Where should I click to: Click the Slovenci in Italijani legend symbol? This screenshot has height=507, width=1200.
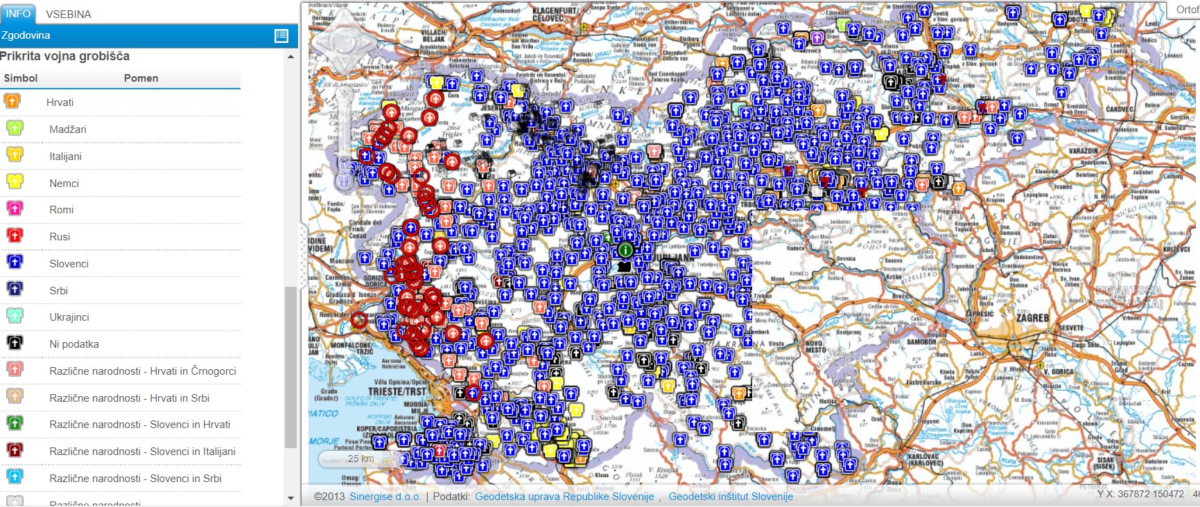point(15,450)
